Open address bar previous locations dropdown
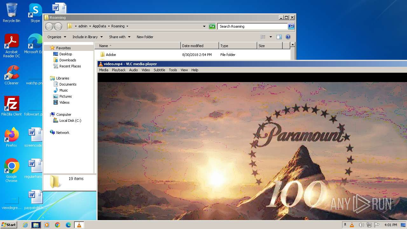Viewport: 407px width, 229px height. point(204,26)
